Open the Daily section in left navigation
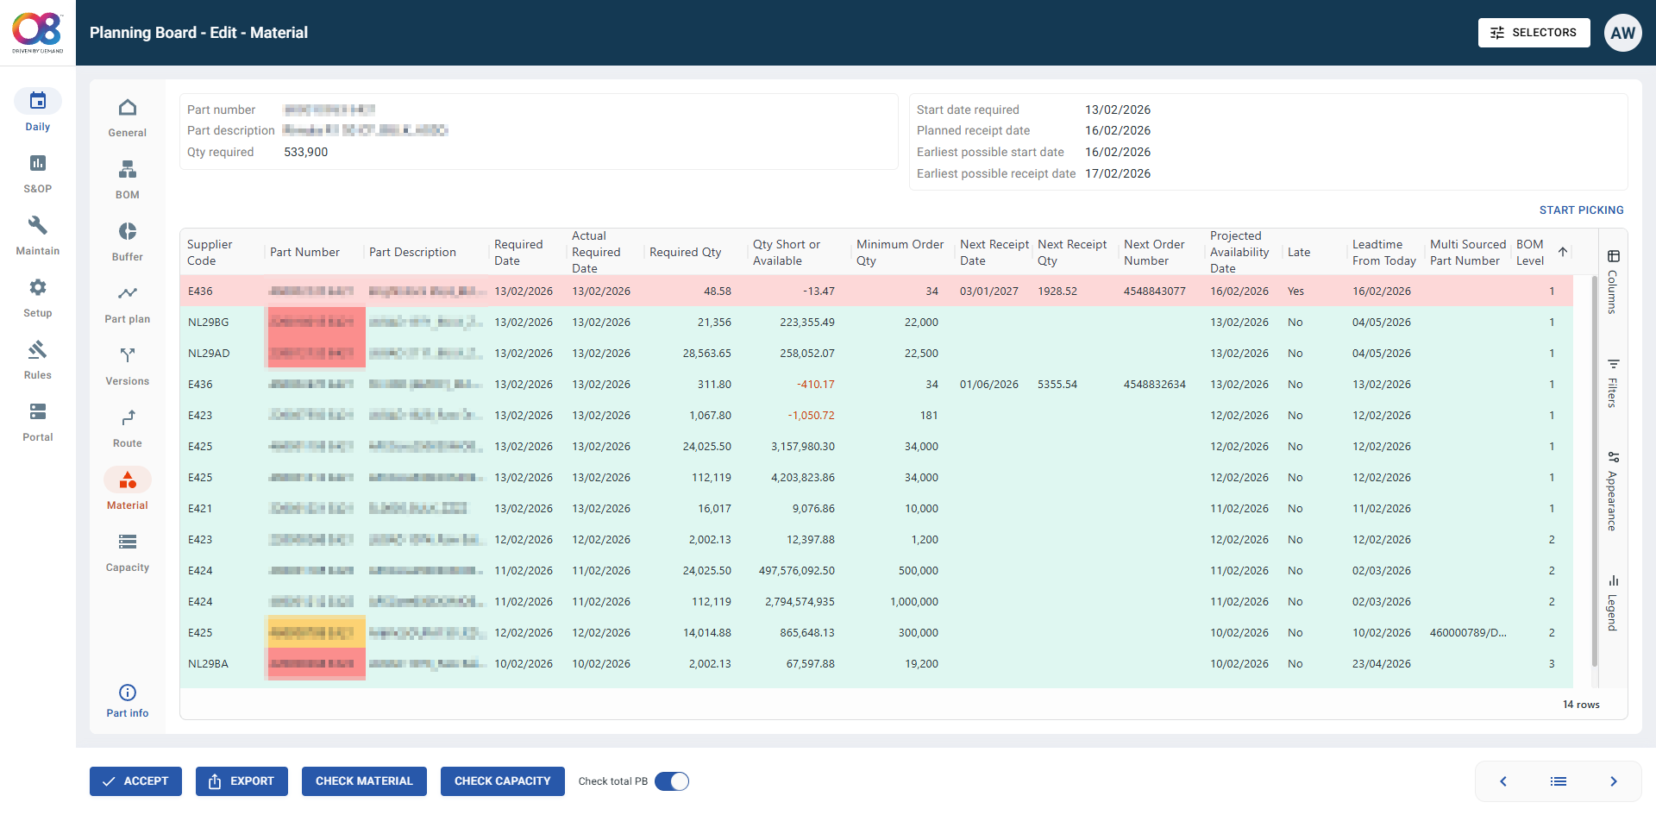The height and width of the screenshot is (815, 1656). [x=37, y=110]
